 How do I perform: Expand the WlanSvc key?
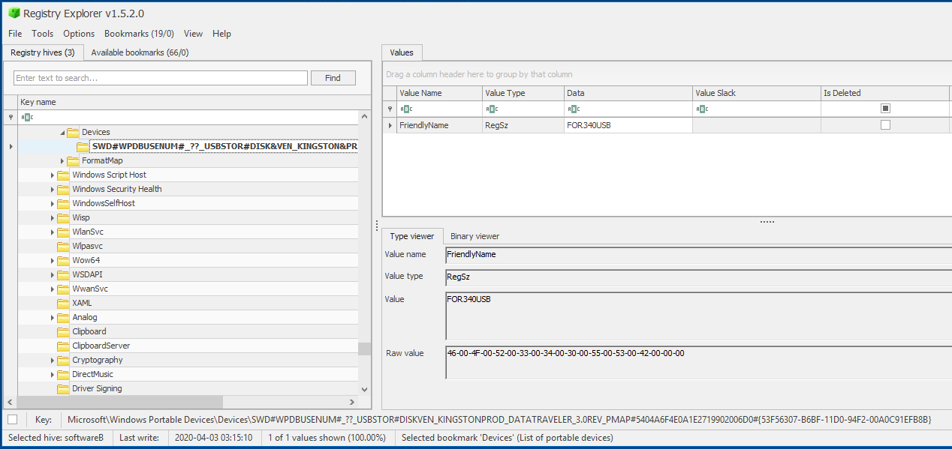53,232
